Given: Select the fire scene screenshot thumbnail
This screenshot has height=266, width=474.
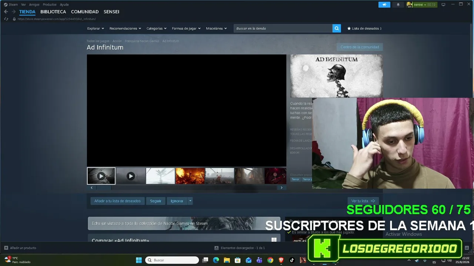Looking at the screenshot, I should tap(190, 176).
